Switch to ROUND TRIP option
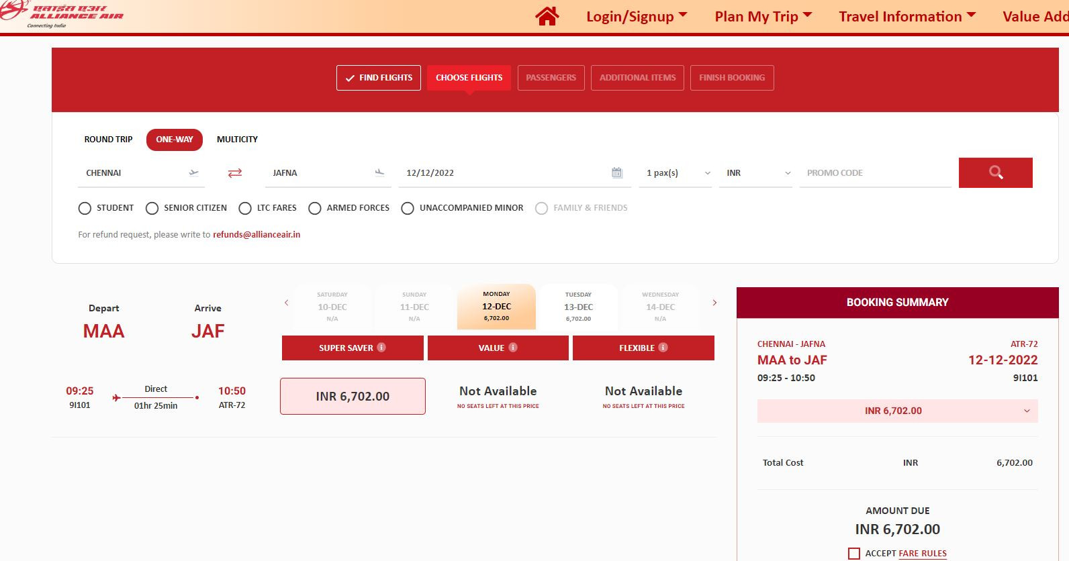 tap(108, 140)
